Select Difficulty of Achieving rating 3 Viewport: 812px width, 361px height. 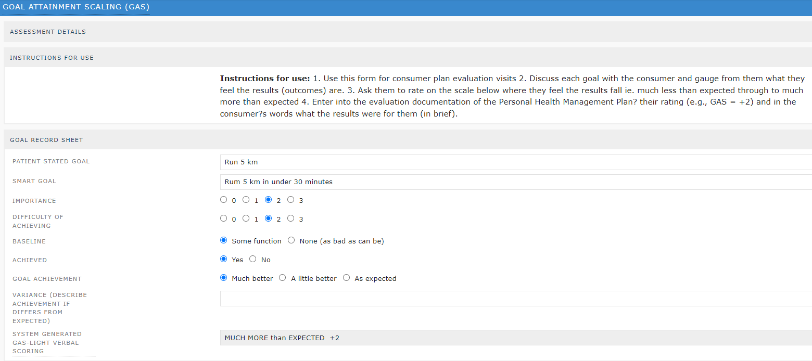(290, 218)
